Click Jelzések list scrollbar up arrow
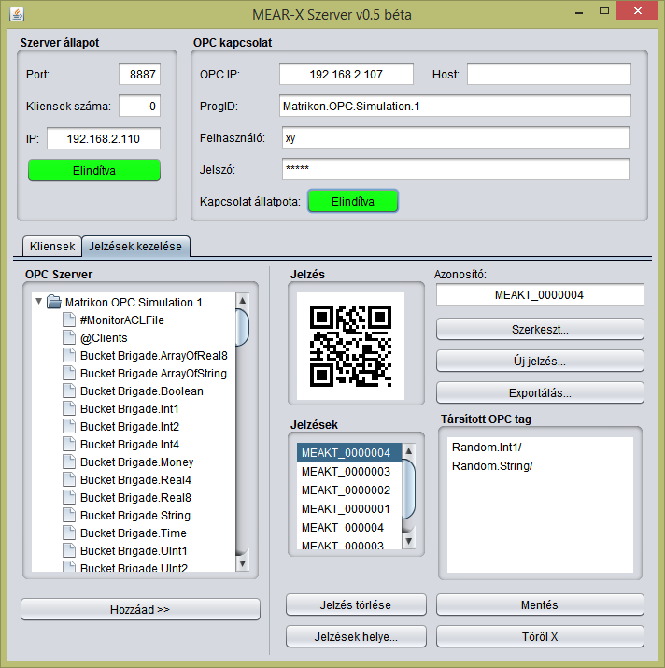Viewport: 665px width, 668px height. tap(408, 450)
